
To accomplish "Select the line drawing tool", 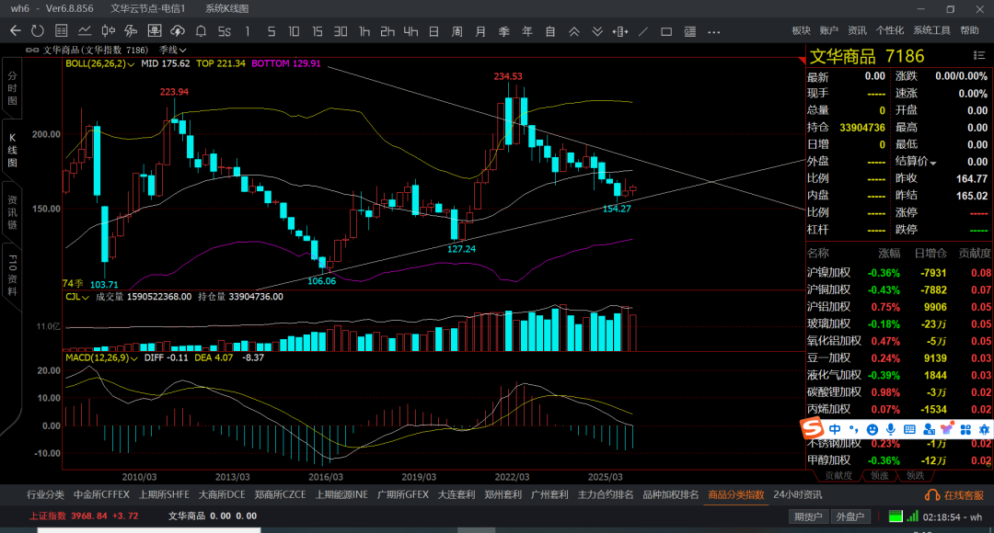I will [643, 31].
